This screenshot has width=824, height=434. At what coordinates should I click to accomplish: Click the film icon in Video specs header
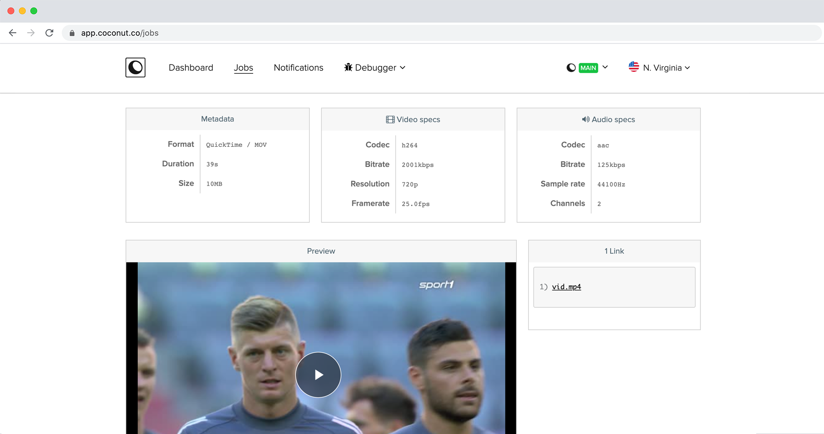click(390, 119)
